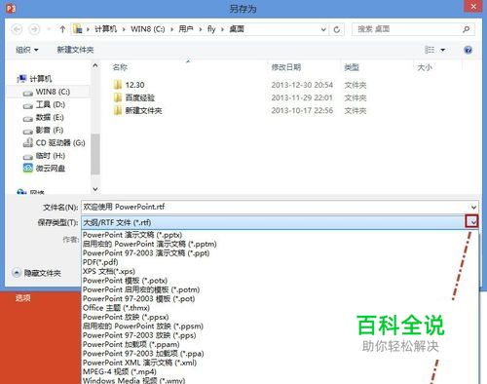Image resolution: width=487 pixels, height=384 pixels.
Task: Open 微云网盘 in sidebar
Action: click(44, 169)
